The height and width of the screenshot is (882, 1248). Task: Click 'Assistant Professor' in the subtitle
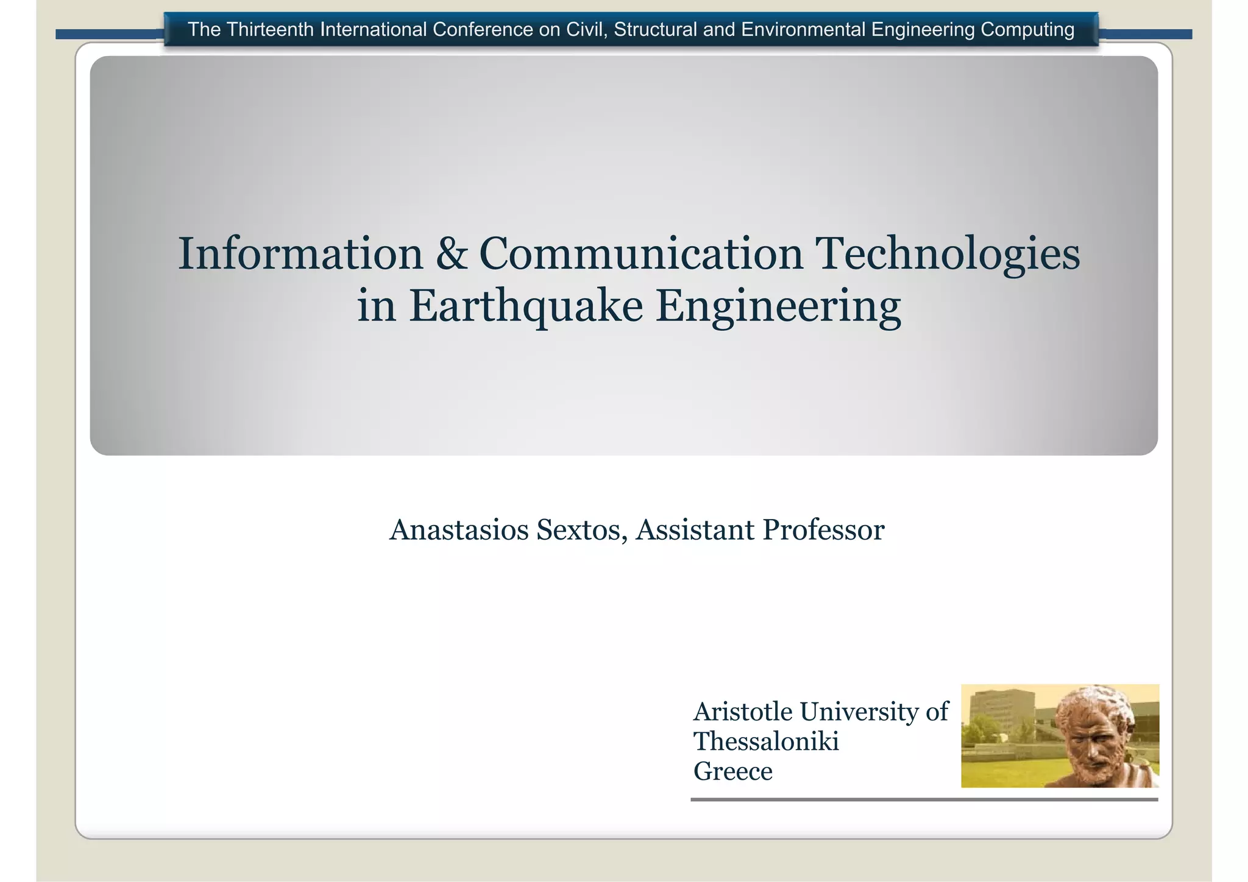pos(759,529)
